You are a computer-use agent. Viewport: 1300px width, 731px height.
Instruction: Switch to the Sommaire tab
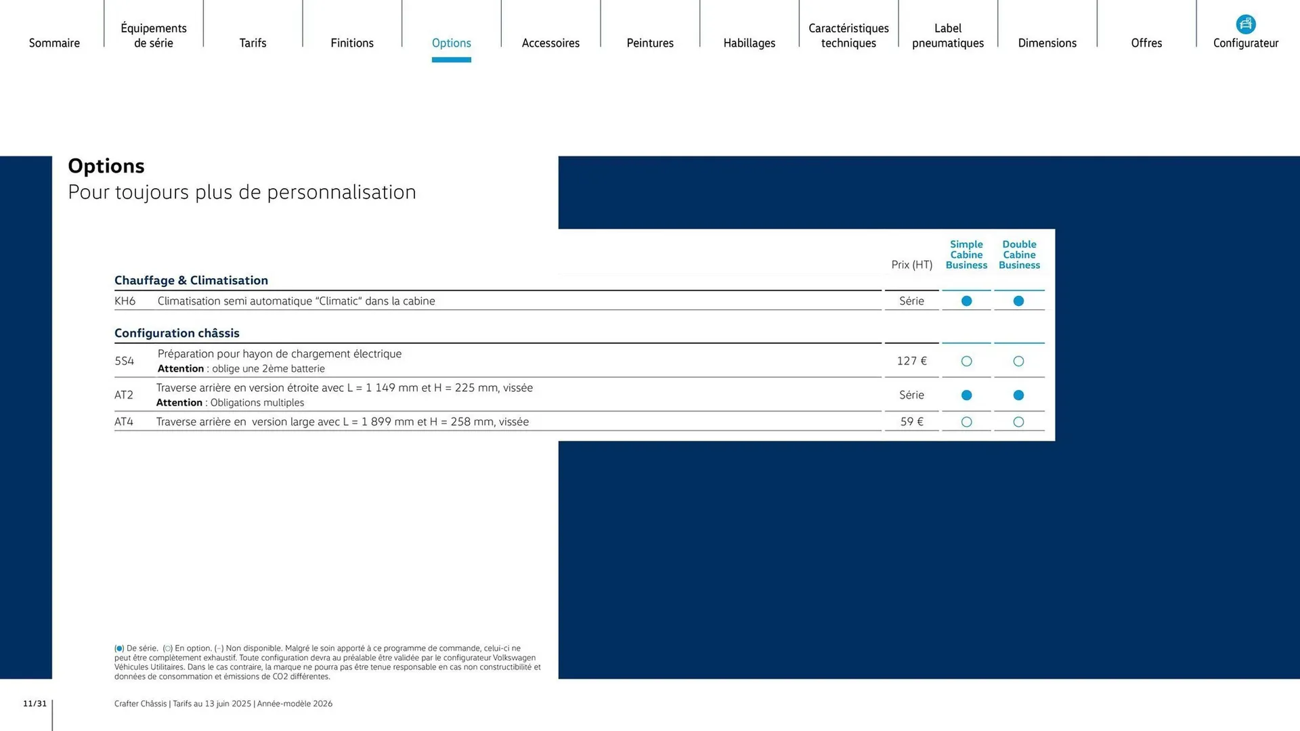tap(54, 43)
